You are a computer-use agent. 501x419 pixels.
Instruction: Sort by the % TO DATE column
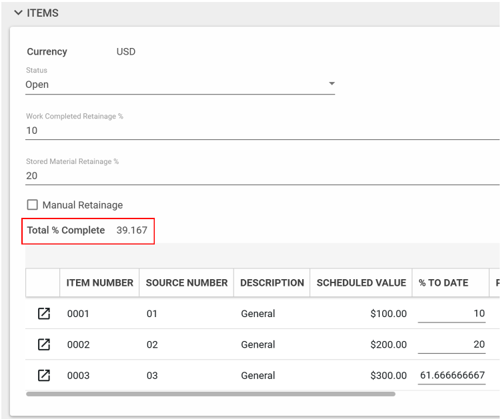(443, 282)
